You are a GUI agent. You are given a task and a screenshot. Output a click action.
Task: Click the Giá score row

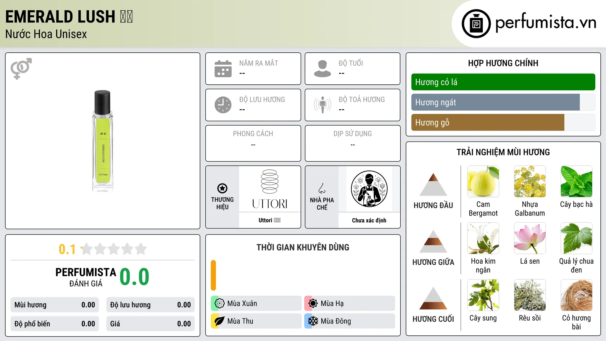coord(150,324)
